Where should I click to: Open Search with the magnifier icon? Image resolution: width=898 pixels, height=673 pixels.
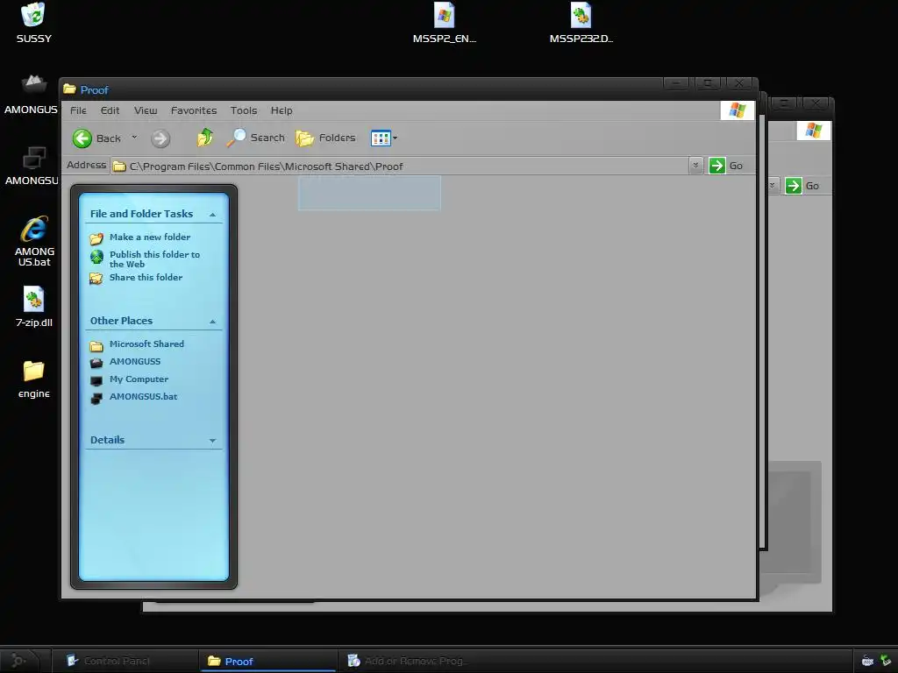[255, 138]
